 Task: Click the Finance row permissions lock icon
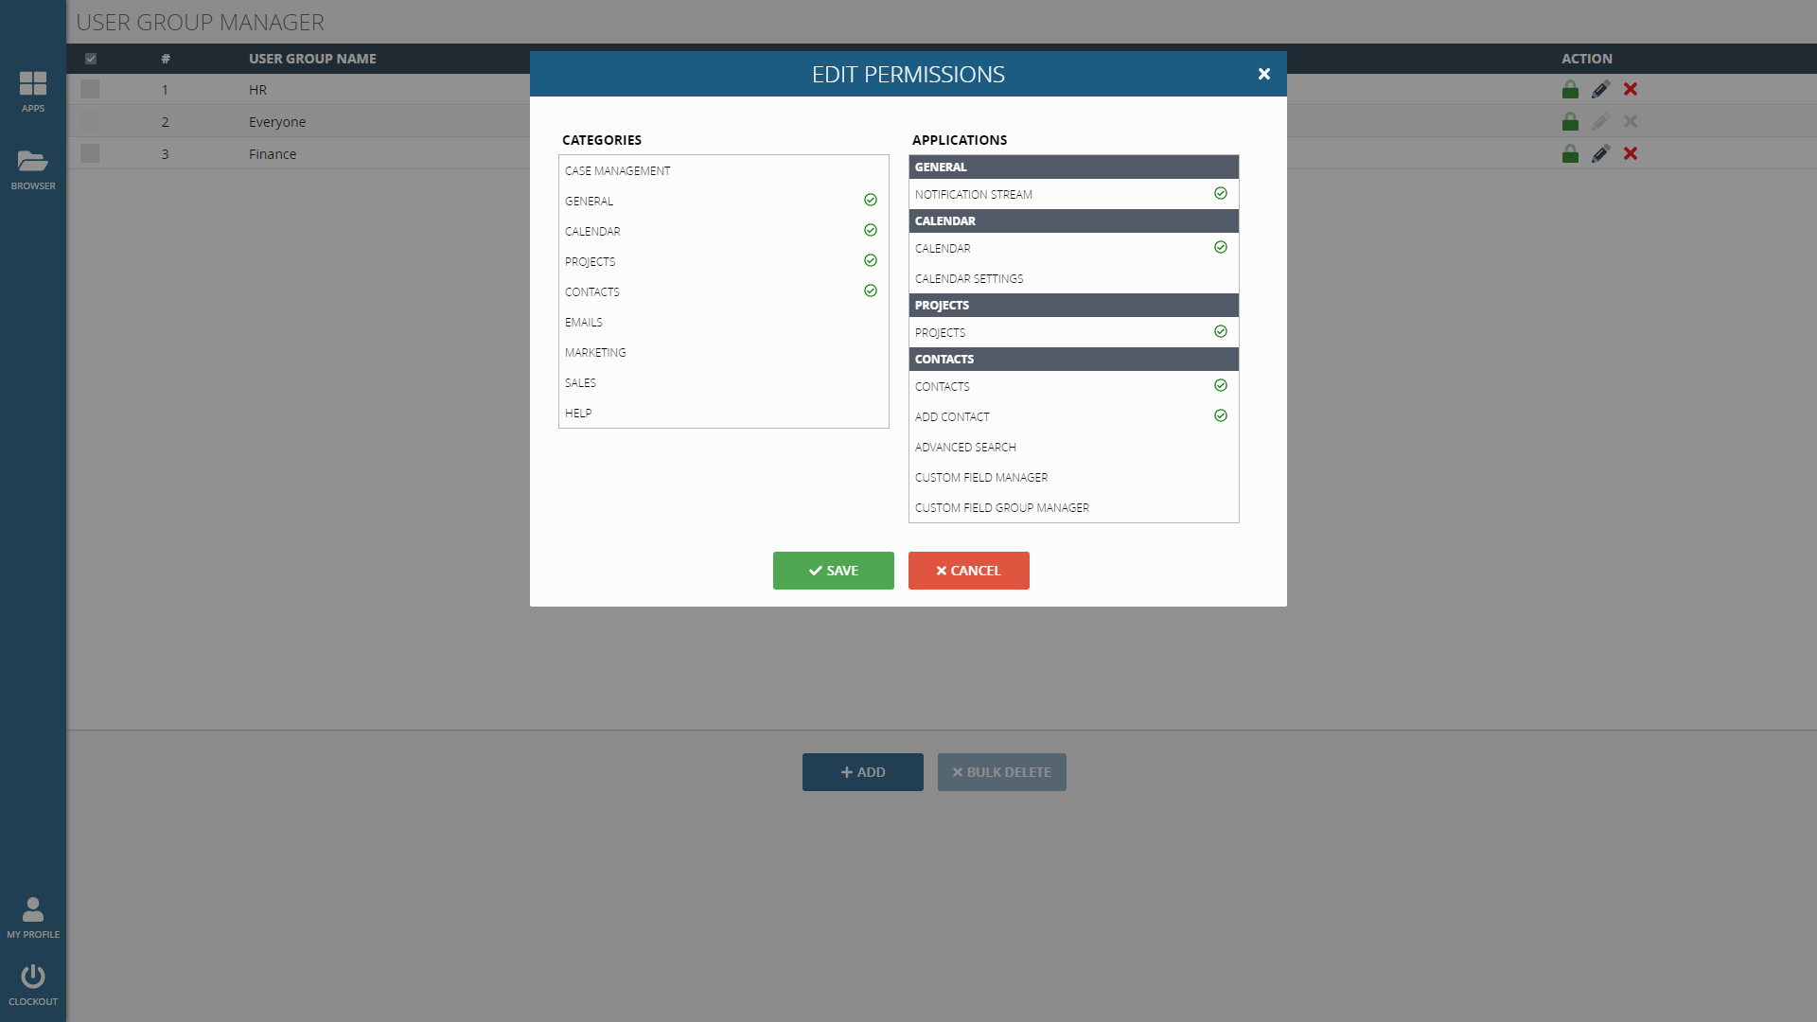[1570, 154]
